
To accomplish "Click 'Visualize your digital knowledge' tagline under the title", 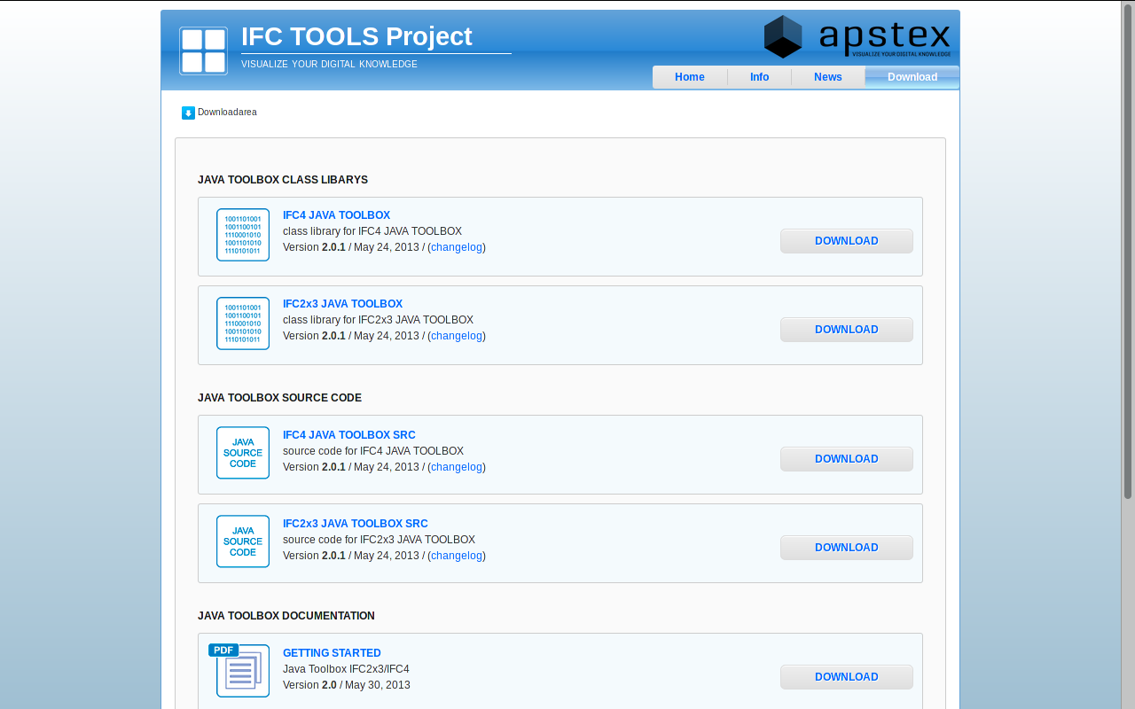I will [329, 65].
